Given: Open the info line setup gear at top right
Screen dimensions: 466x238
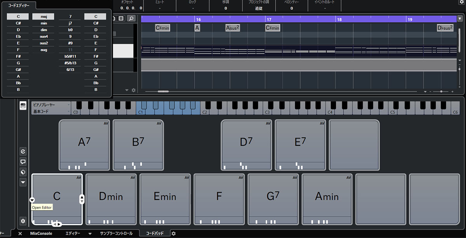Looking at the screenshot, I should [461, 2].
